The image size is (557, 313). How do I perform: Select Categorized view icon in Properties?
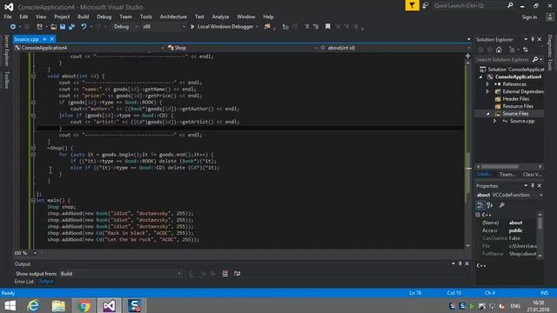point(480,205)
